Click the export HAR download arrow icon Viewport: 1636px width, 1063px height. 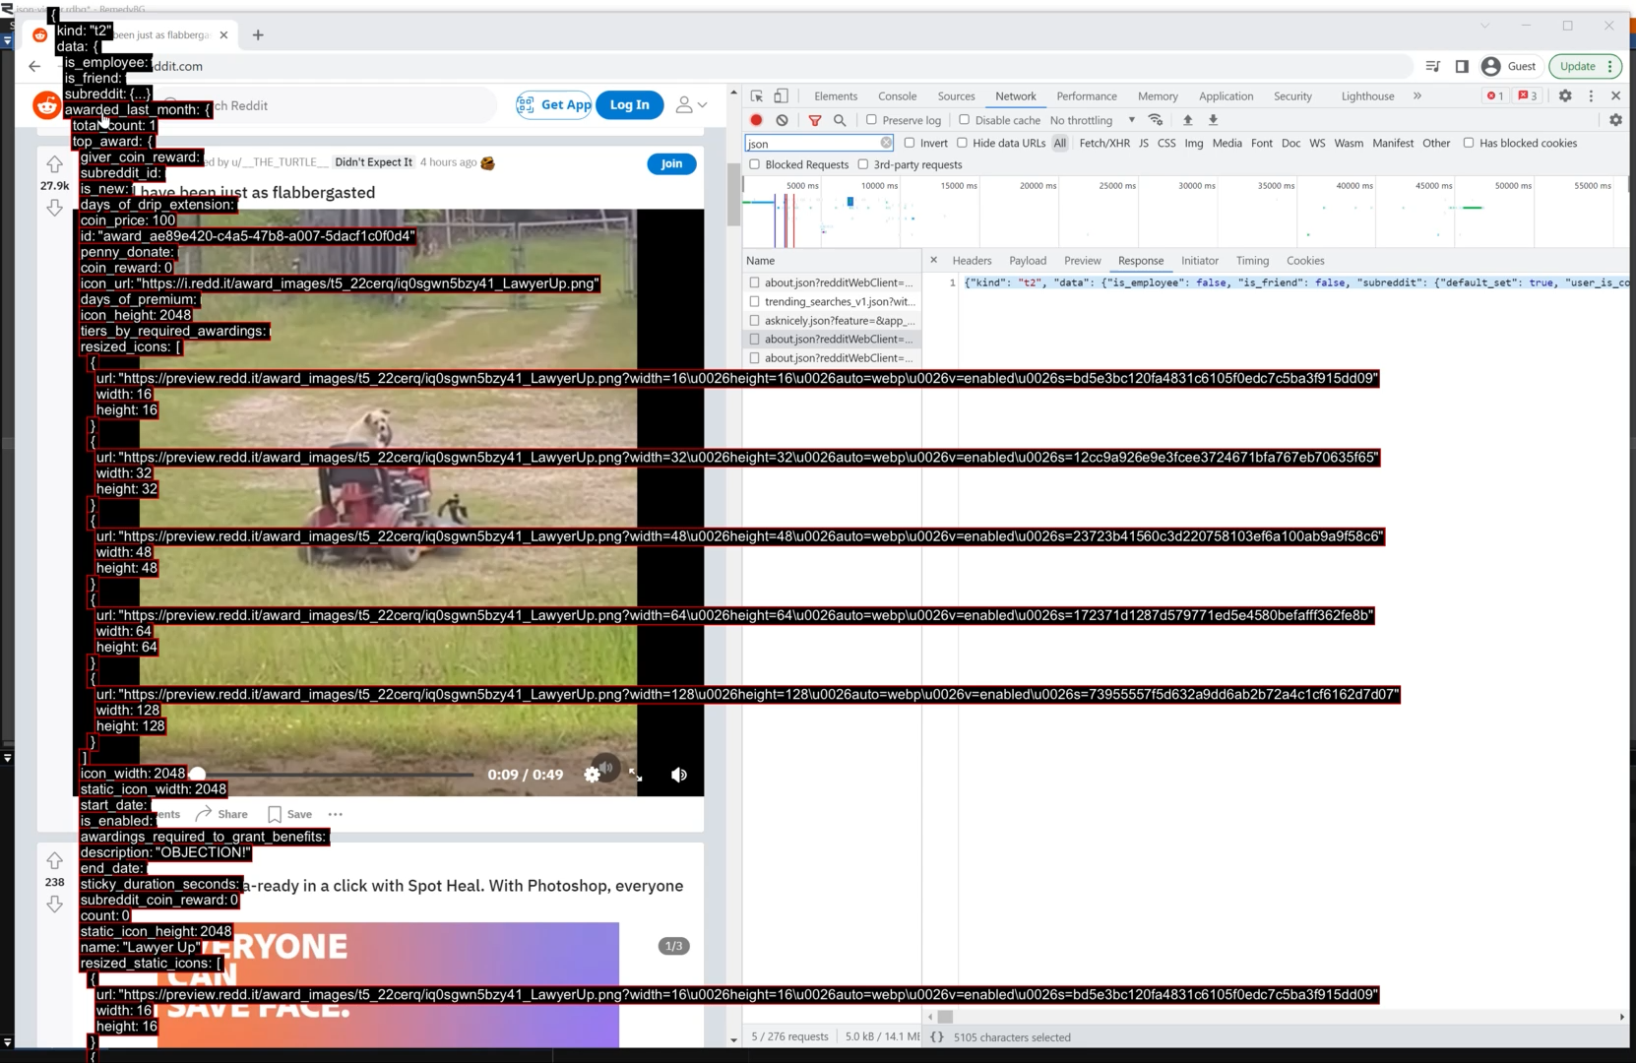pyautogui.click(x=1213, y=120)
